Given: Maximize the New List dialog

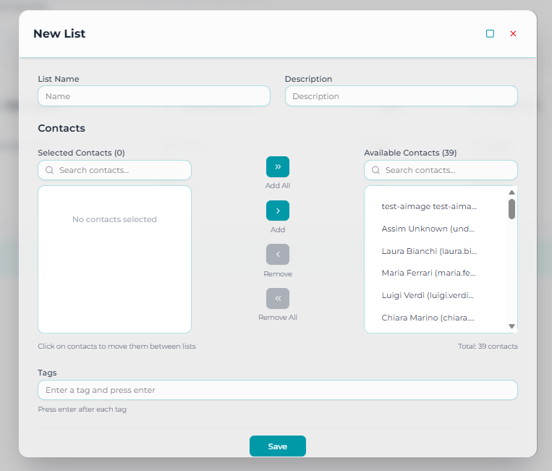Looking at the screenshot, I should [x=491, y=34].
